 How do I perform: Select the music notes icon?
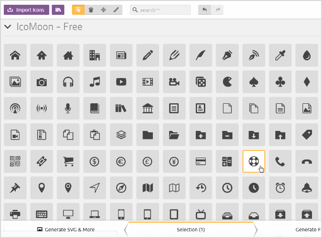click(95, 82)
